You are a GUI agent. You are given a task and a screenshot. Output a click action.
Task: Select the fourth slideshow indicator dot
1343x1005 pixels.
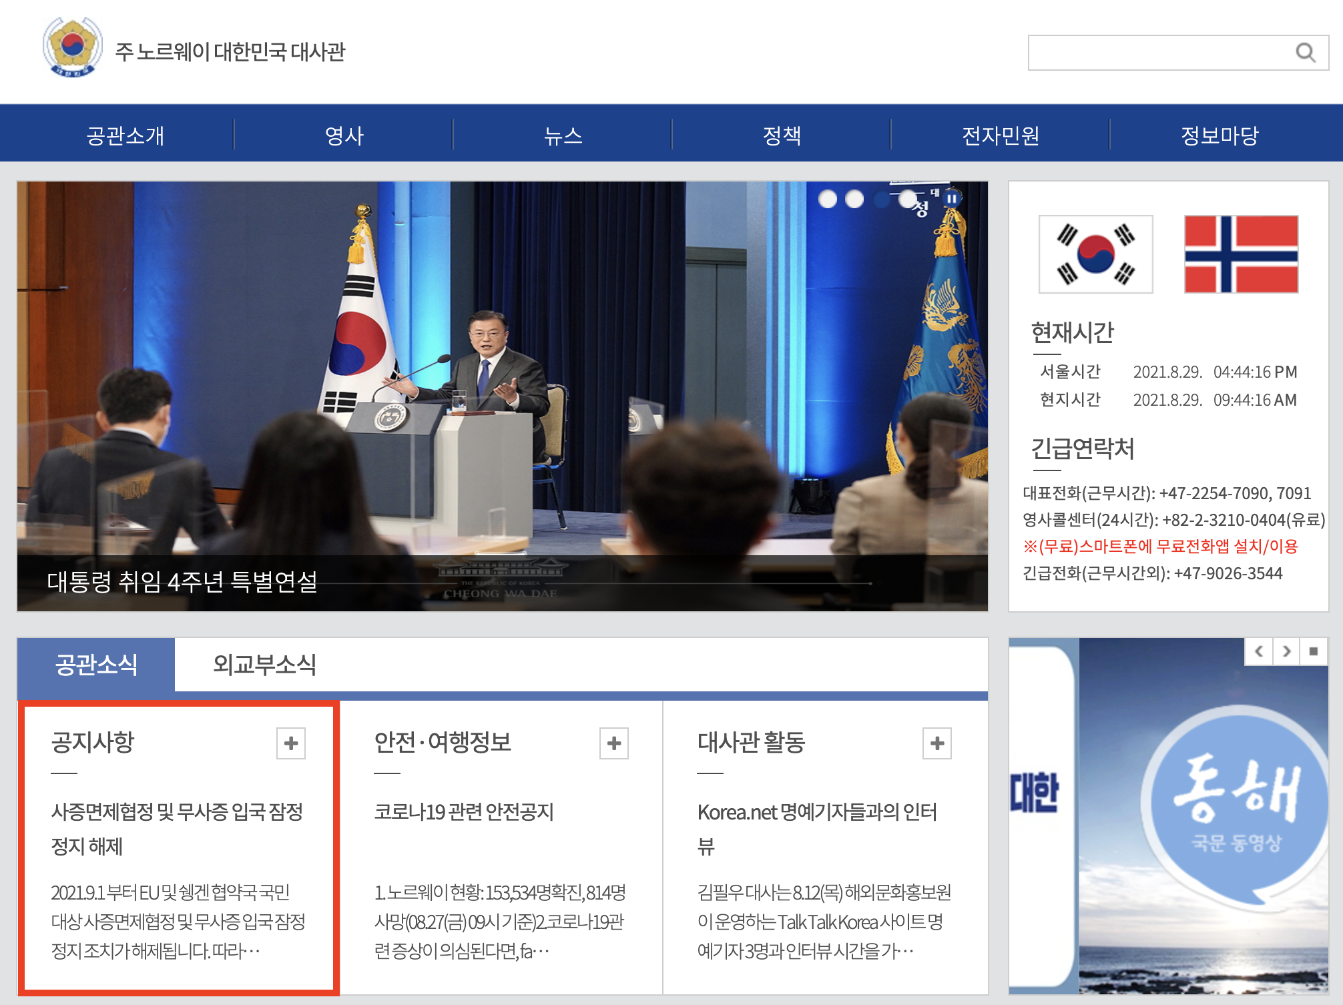pos(908,199)
